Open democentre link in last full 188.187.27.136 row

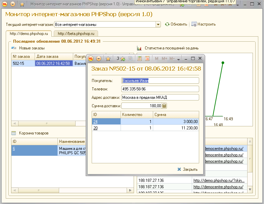pos(218,187)
